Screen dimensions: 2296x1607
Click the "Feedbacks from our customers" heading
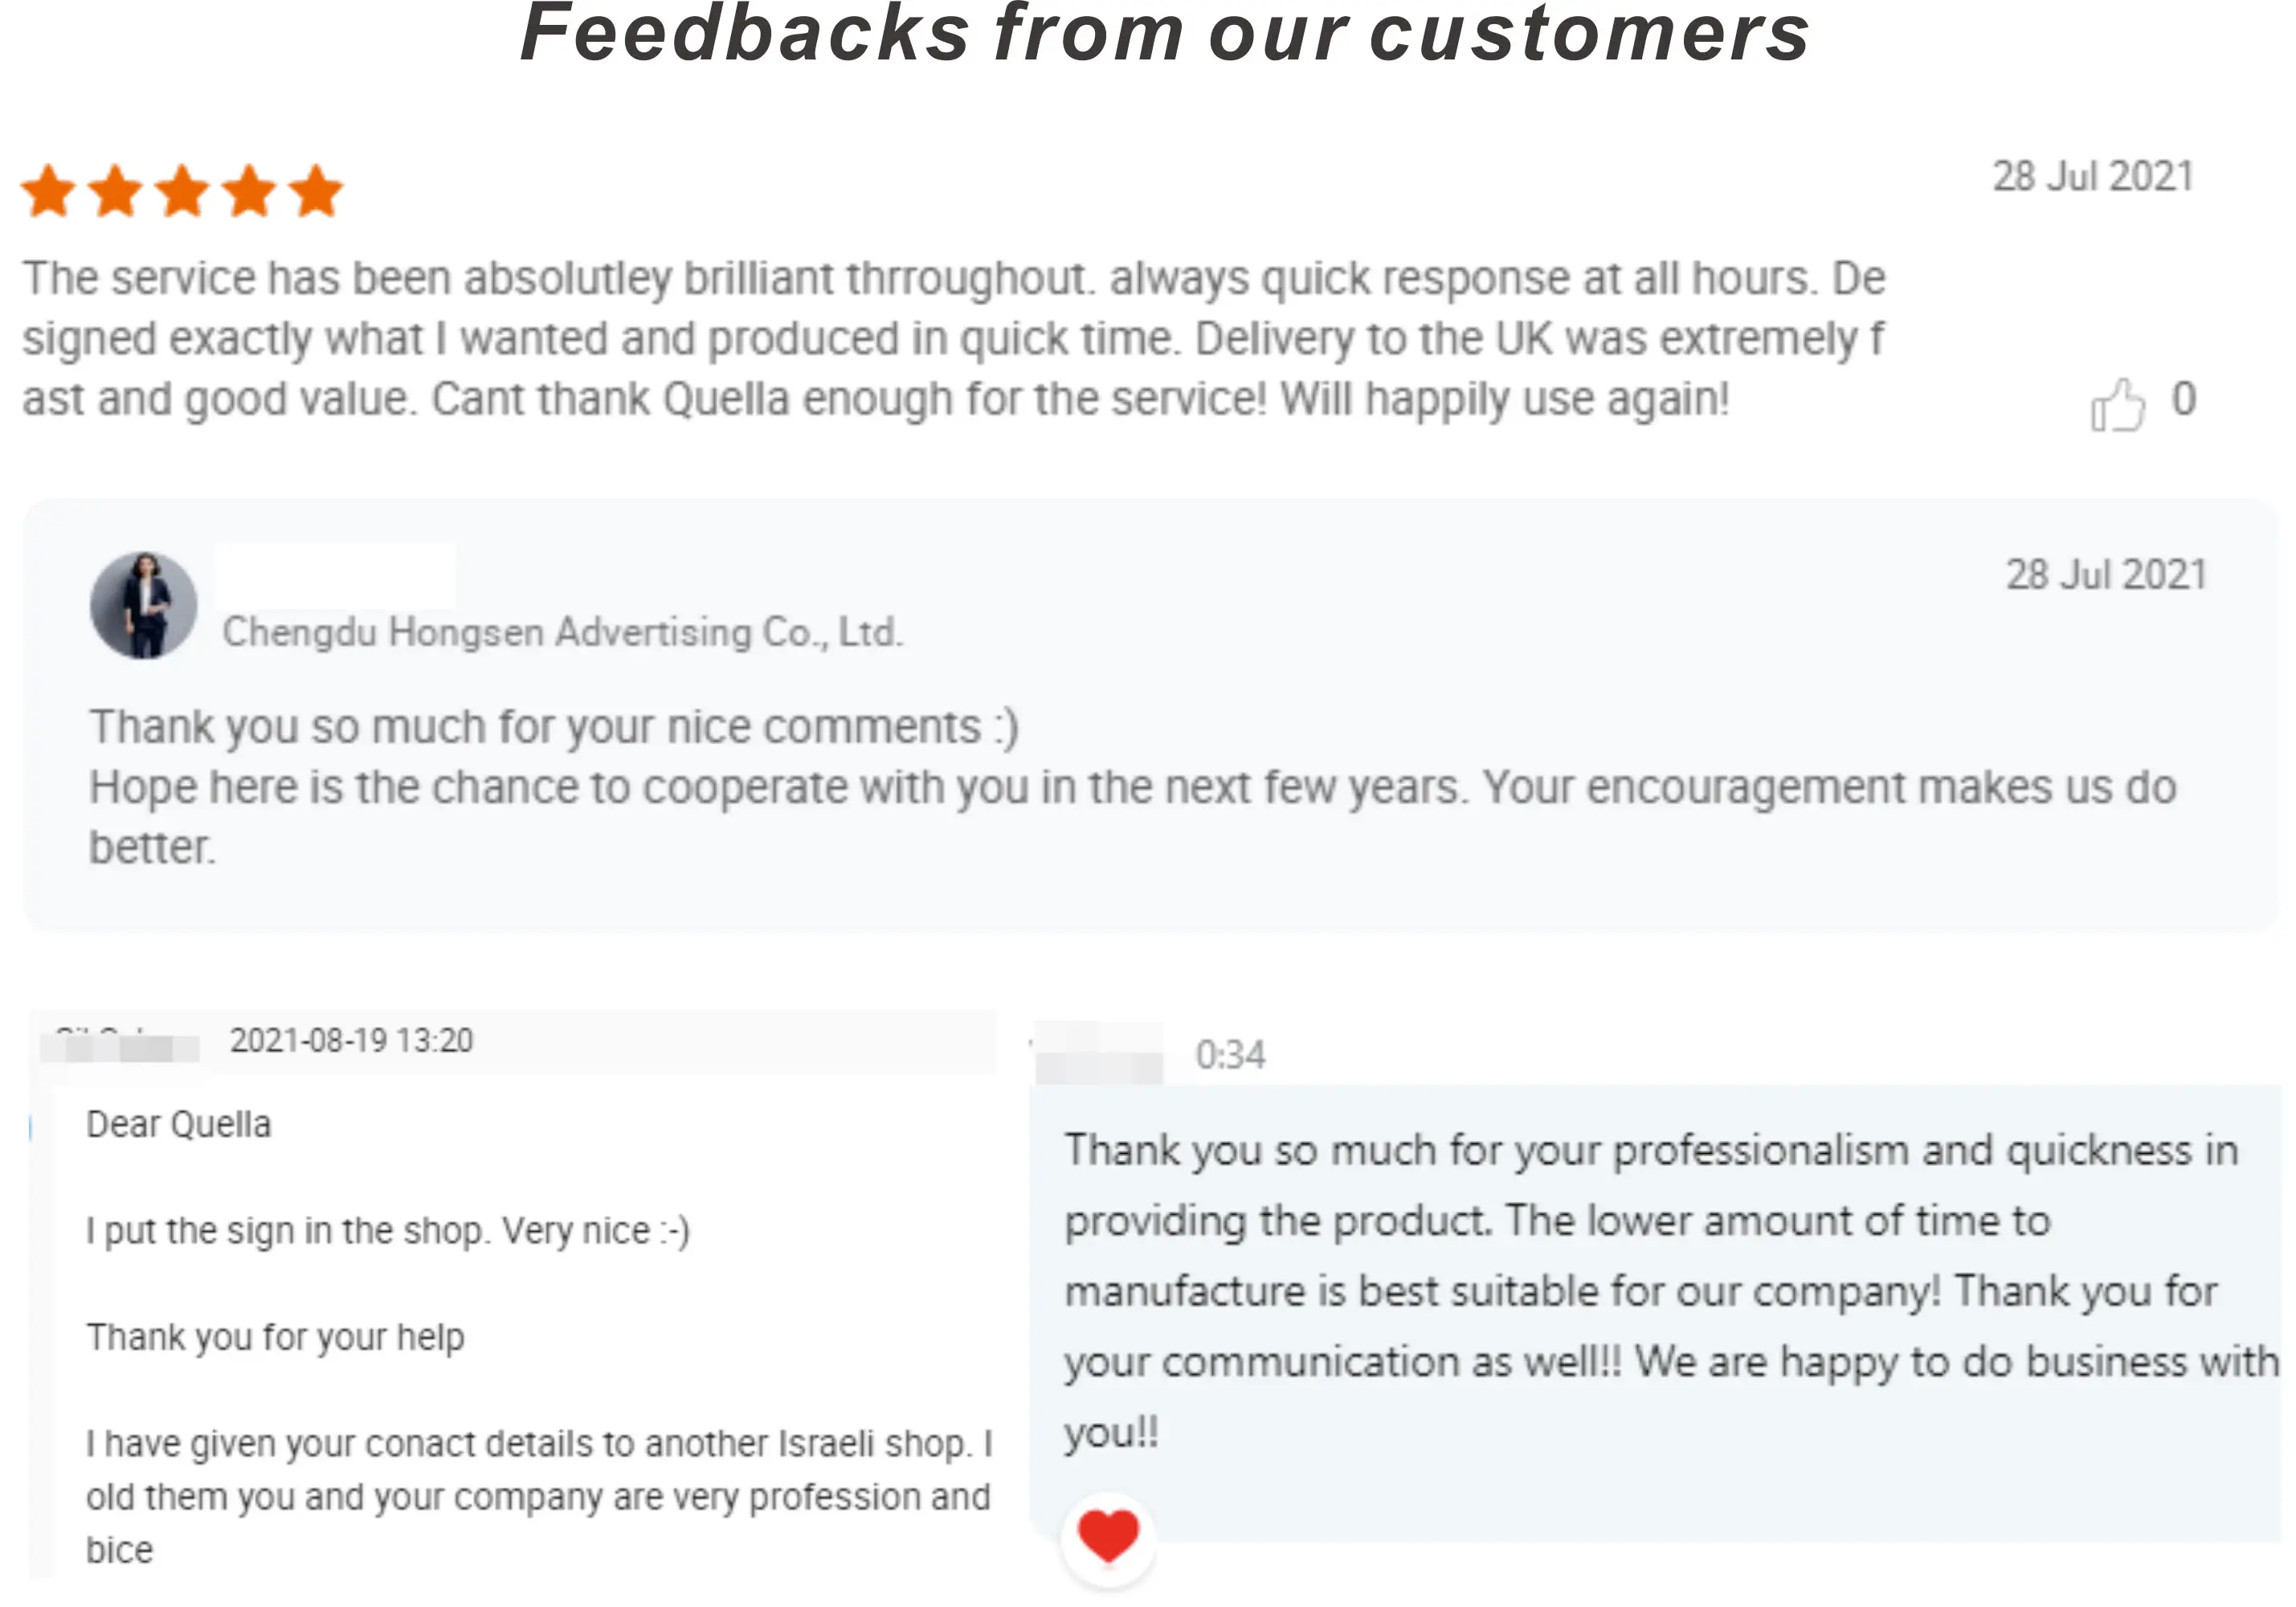[1164, 34]
